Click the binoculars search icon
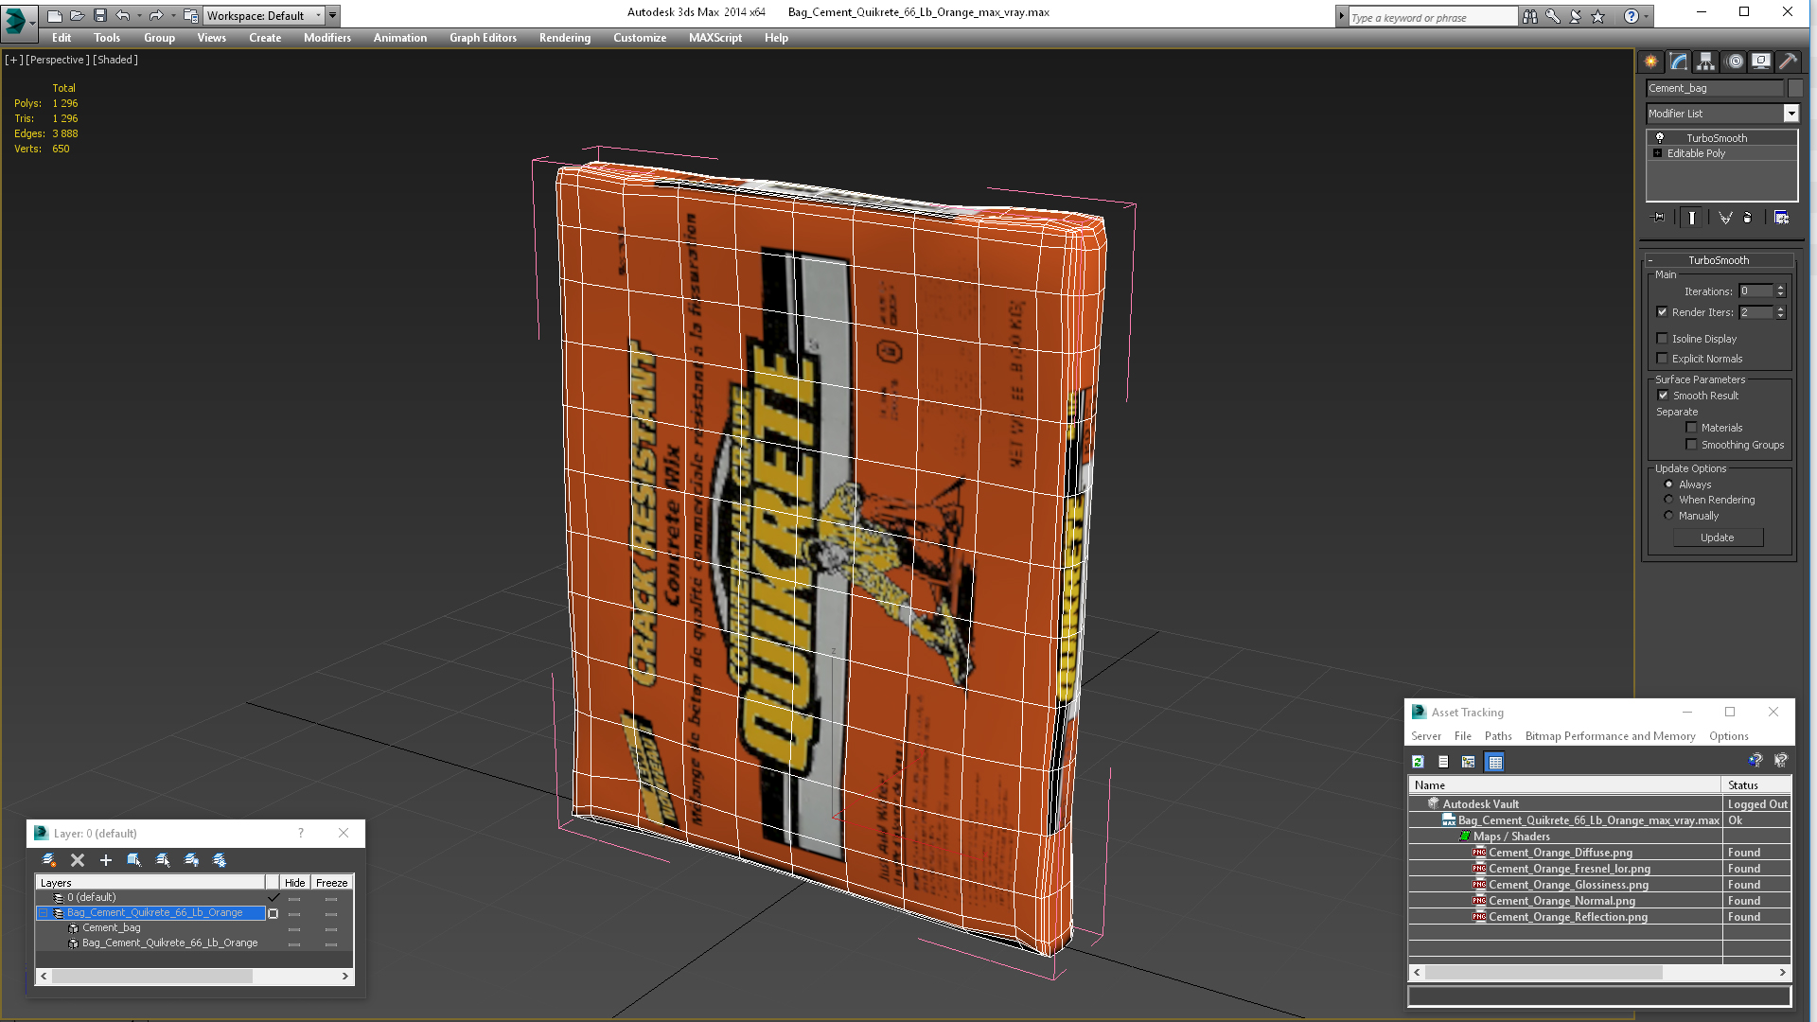This screenshot has height=1022, width=1817. tap(1530, 16)
